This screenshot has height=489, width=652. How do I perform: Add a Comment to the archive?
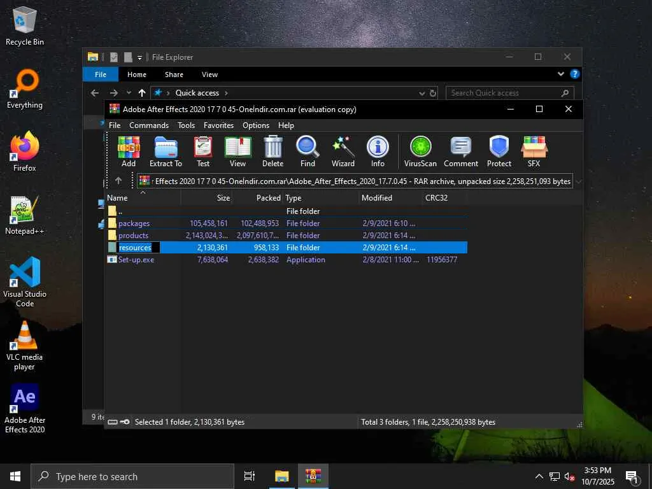(x=461, y=152)
